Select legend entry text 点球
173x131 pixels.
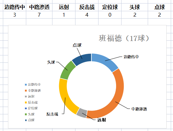(x=31, y=120)
